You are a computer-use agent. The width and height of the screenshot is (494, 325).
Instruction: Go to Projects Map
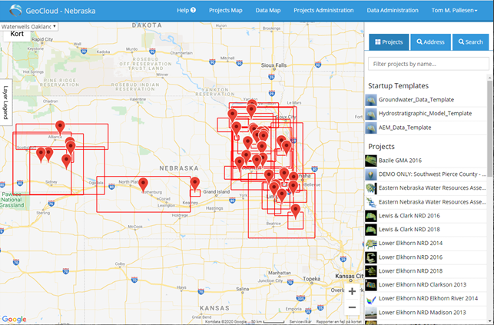click(226, 11)
